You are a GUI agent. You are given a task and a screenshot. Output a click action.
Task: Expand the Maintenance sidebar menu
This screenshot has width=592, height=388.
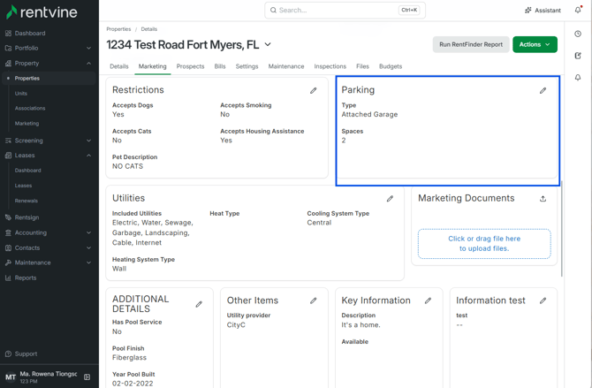pos(88,262)
